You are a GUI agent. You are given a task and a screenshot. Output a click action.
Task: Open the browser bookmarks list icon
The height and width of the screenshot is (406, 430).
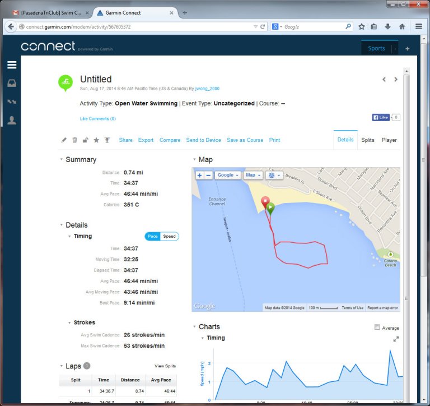pyautogui.click(x=374, y=27)
